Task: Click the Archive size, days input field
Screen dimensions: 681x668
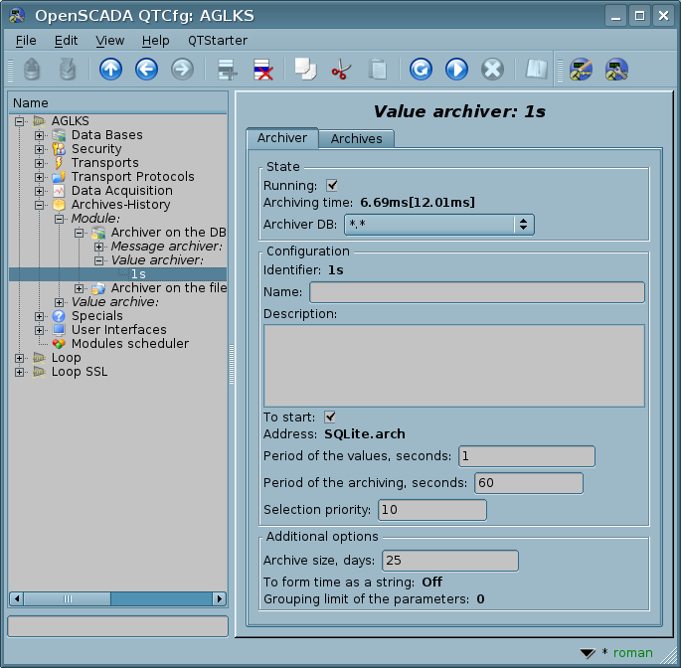Action: 449,561
